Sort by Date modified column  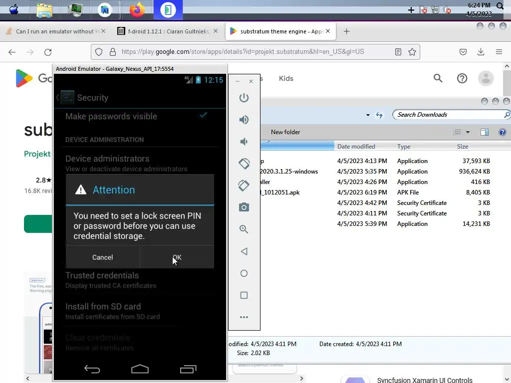[x=356, y=147]
